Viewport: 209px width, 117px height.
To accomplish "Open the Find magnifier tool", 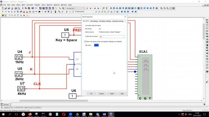I will point(103,8).
